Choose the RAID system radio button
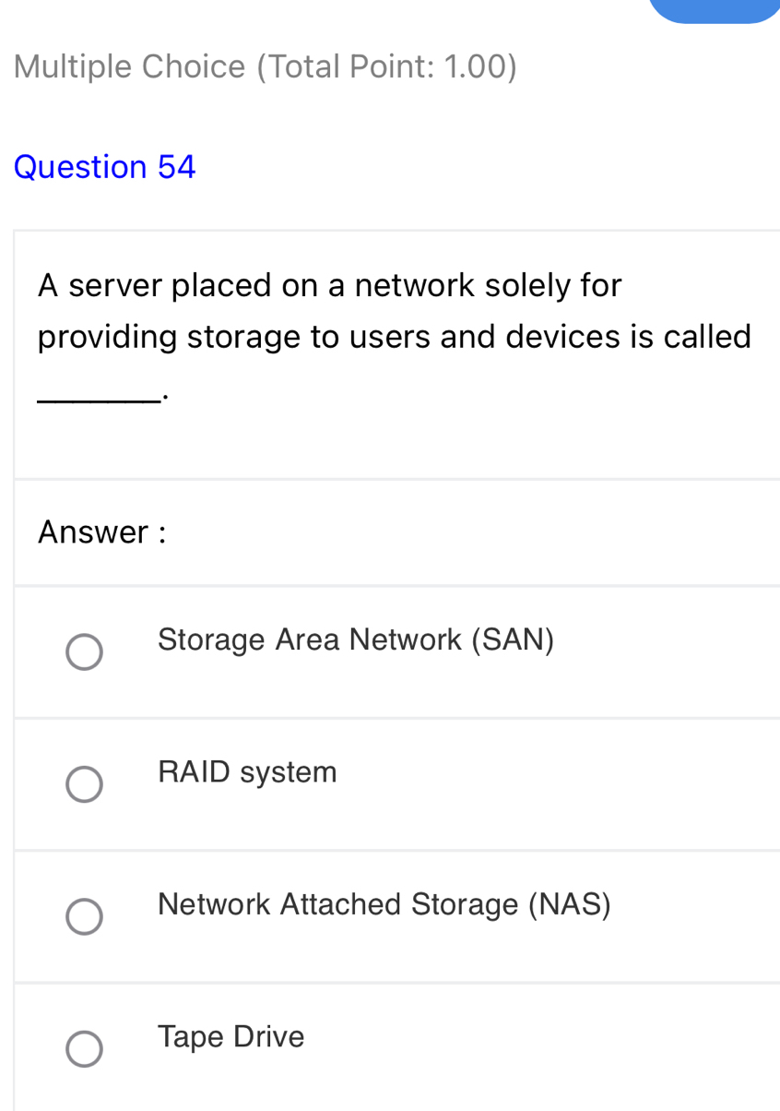This screenshot has width=780, height=1111. click(x=84, y=784)
